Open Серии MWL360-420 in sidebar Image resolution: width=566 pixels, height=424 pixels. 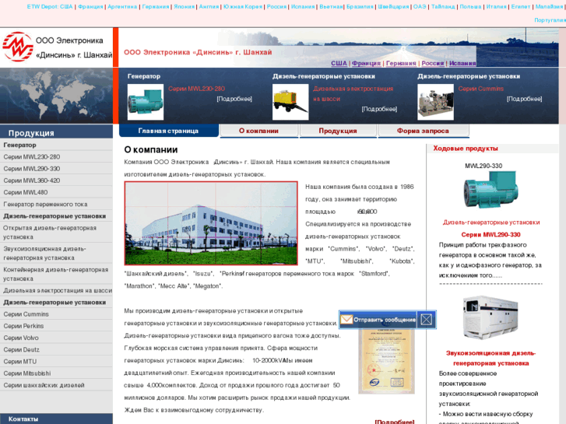coord(32,180)
